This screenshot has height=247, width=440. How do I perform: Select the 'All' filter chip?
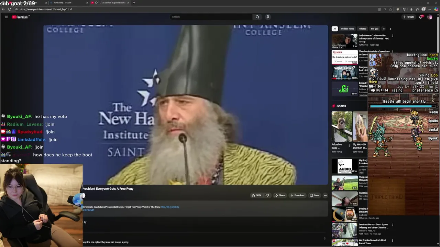click(x=334, y=29)
